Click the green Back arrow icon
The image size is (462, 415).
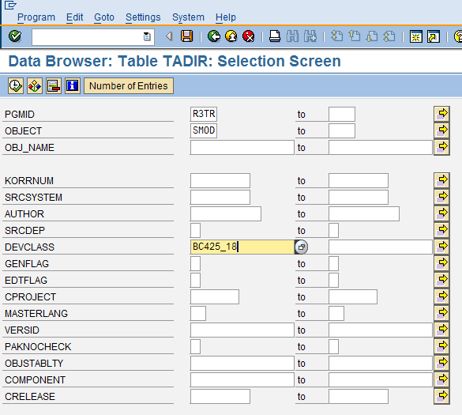[213, 36]
